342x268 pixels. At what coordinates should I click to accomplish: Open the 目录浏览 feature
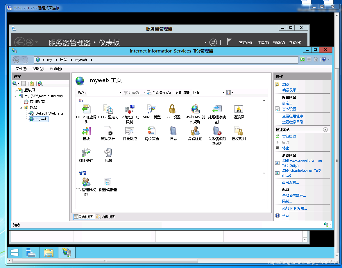pyautogui.click(x=130, y=133)
